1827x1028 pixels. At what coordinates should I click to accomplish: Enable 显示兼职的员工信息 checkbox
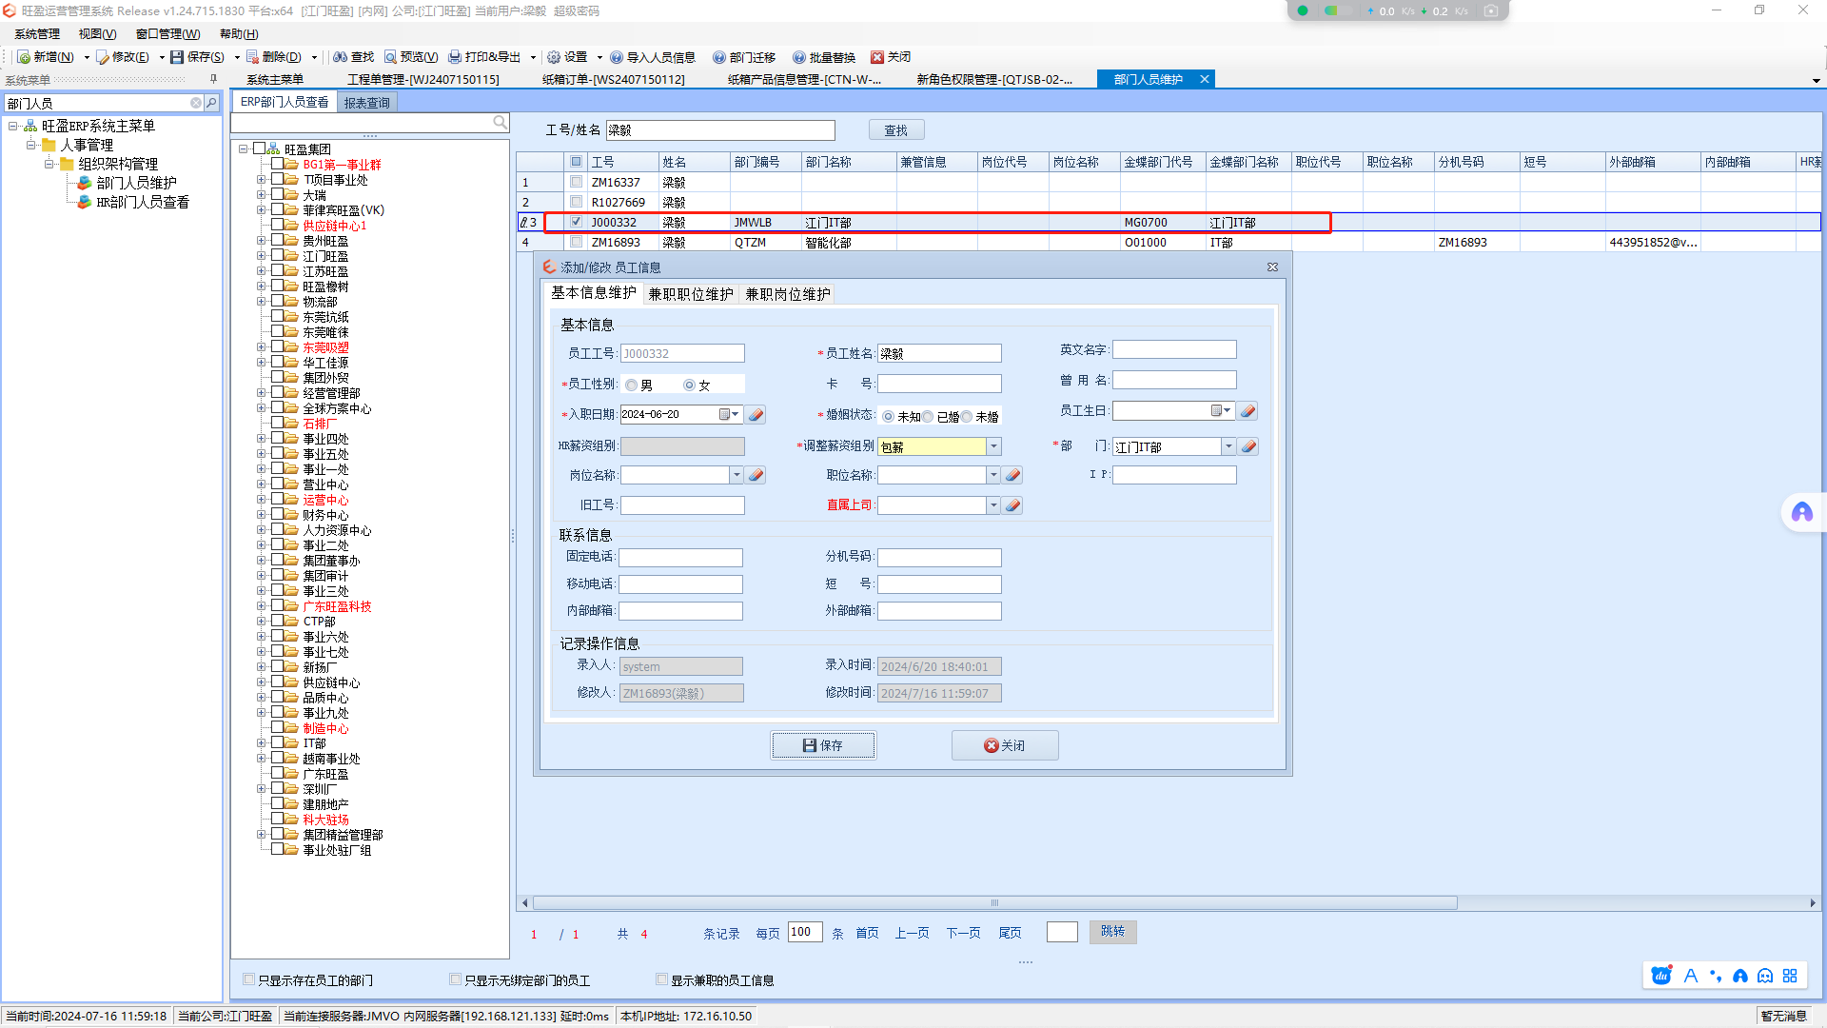coord(662,979)
